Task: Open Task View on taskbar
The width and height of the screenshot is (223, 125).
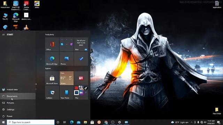Action: [x=64, y=122]
